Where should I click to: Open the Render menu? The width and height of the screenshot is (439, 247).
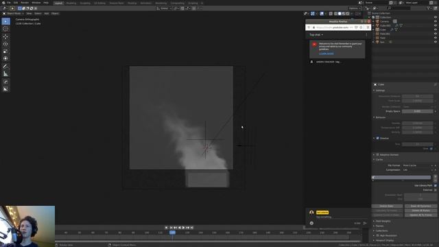pos(25,3)
